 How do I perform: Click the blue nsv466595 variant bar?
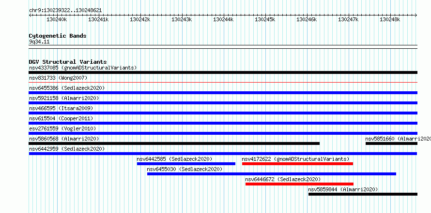[x=223, y=113]
